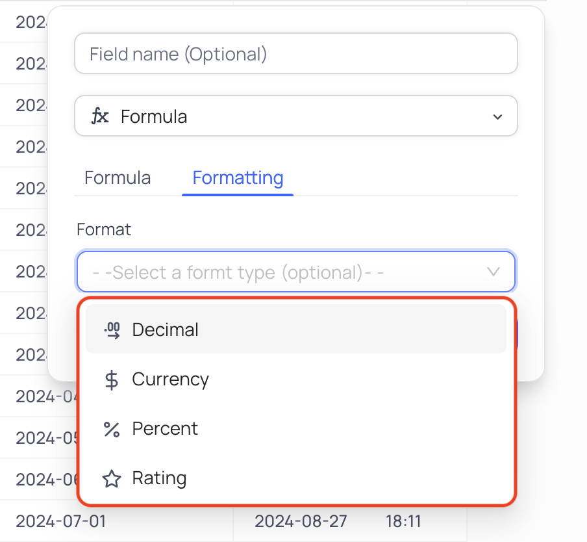Click the Rating star icon

click(112, 479)
